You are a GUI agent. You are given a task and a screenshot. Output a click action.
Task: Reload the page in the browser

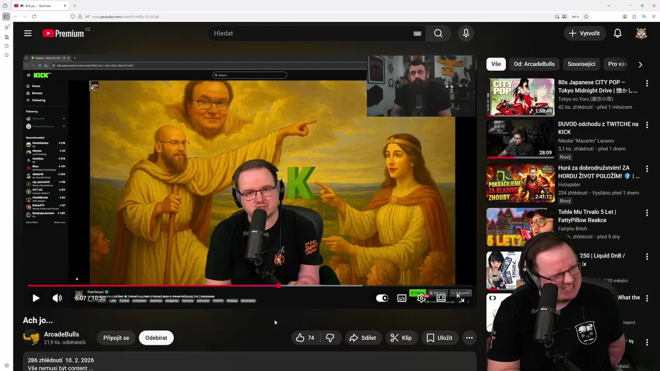(x=34, y=16)
